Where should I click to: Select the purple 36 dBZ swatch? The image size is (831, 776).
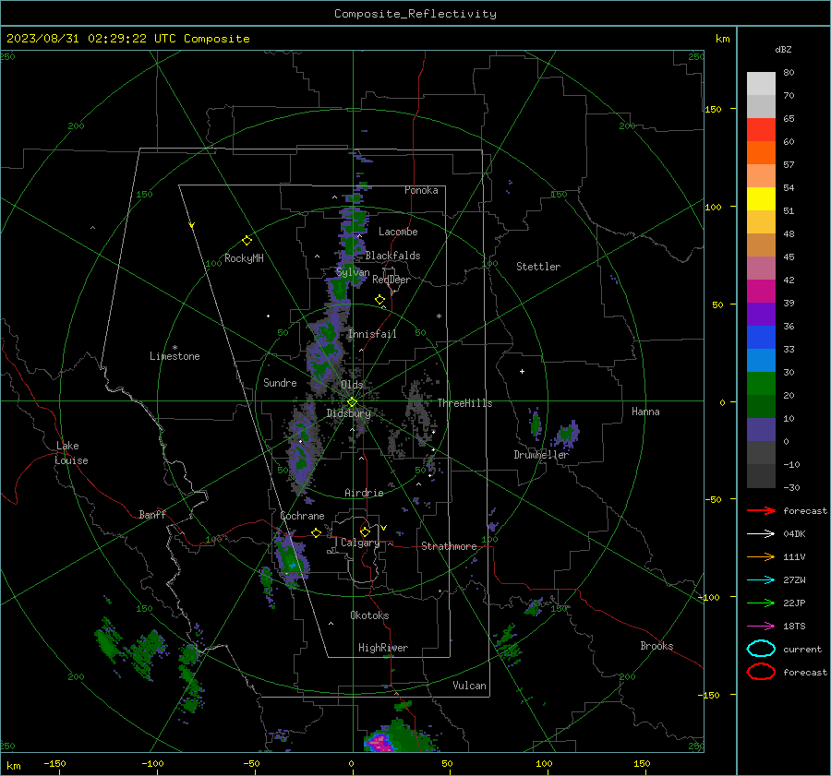(761, 315)
